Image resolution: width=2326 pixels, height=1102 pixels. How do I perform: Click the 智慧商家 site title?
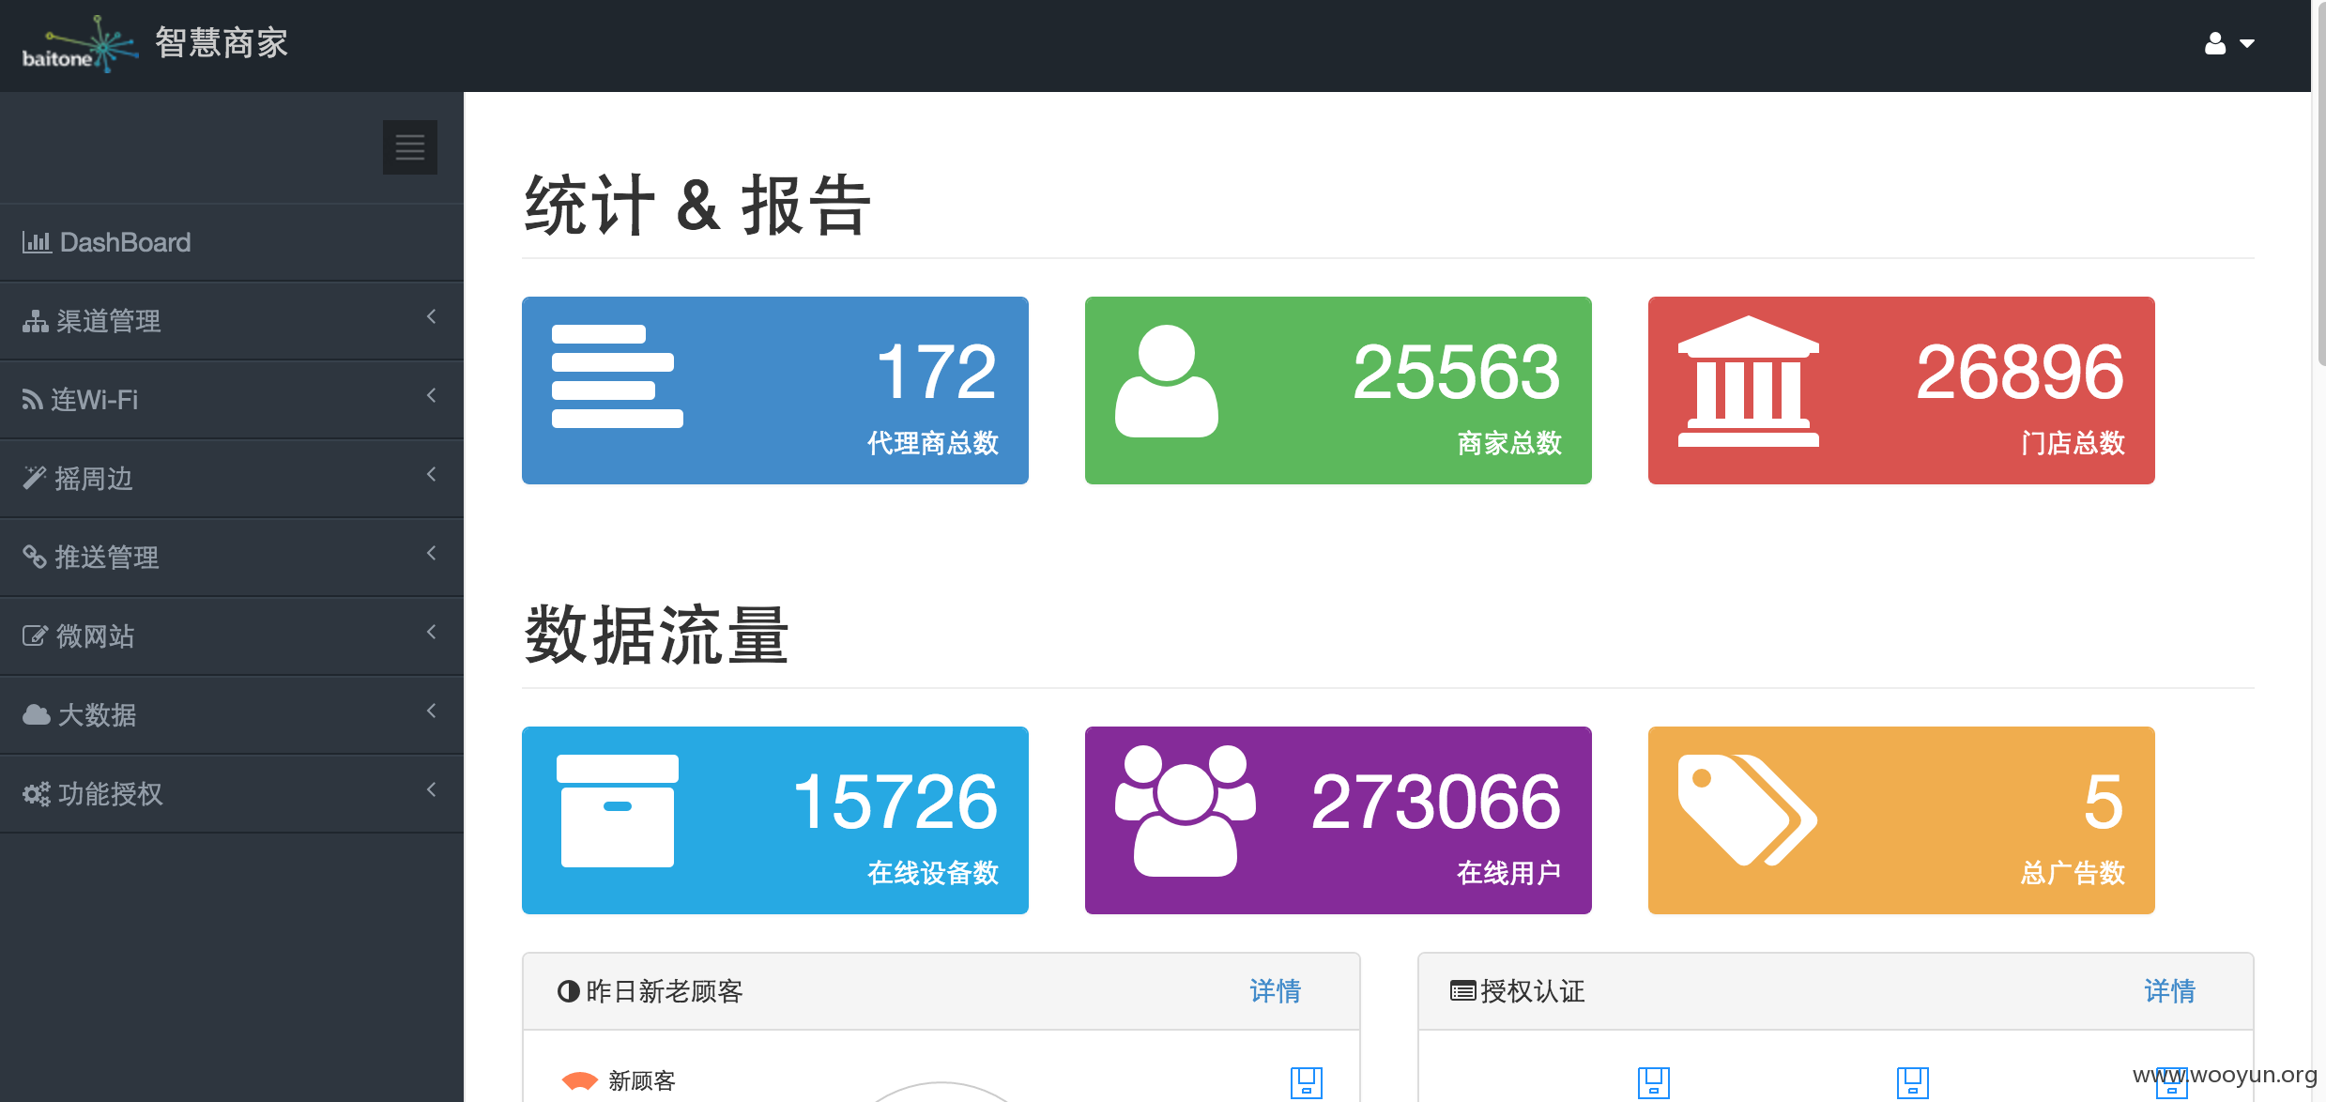coord(222,43)
